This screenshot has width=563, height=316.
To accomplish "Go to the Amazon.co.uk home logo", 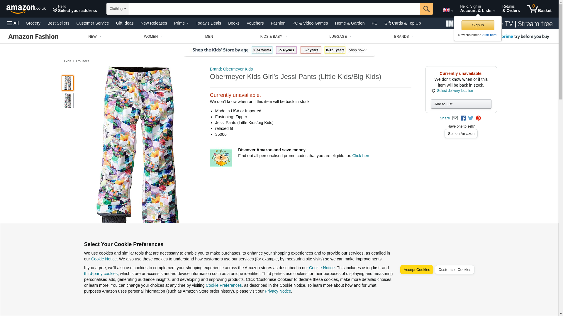I will 26,9.
